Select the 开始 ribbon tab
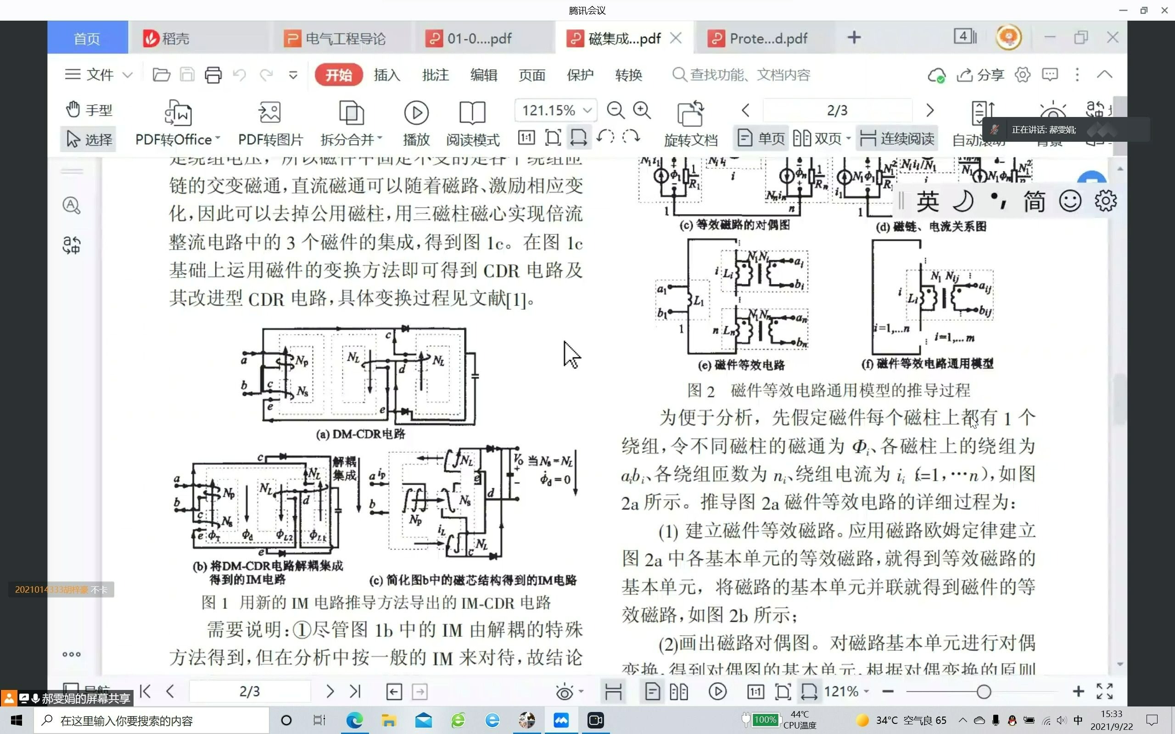This screenshot has height=734, width=1175. pyautogui.click(x=338, y=75)
